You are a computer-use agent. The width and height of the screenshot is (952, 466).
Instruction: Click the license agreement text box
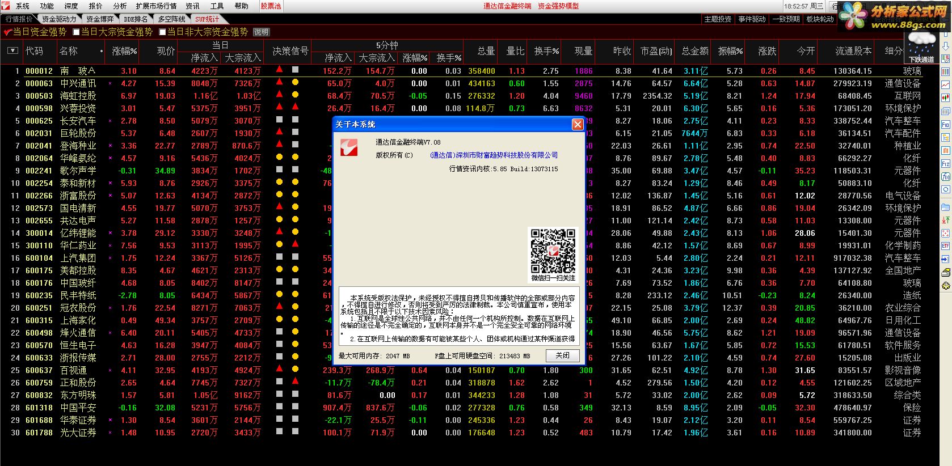point(458,316)
